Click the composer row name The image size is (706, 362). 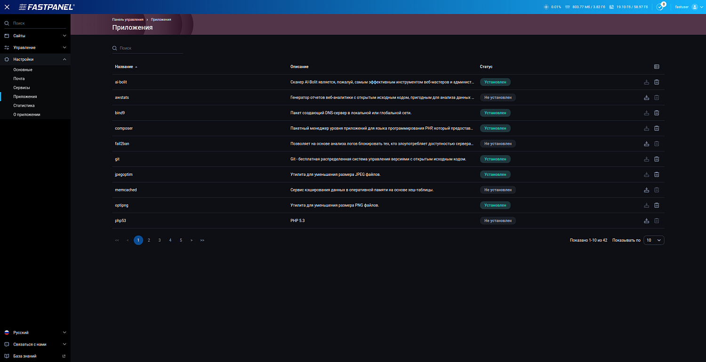click(124, 128)
